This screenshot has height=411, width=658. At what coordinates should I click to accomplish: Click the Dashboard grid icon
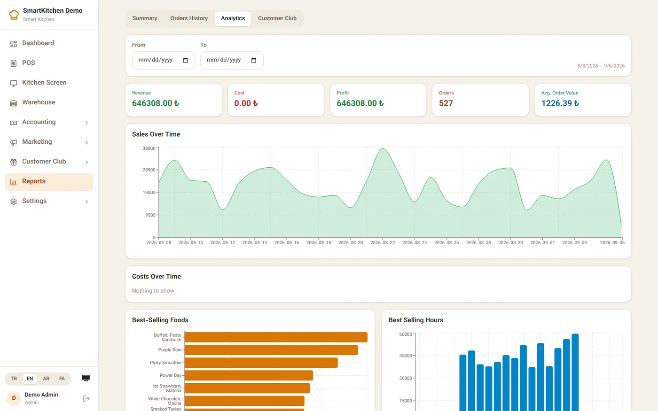tap(14, 44)
